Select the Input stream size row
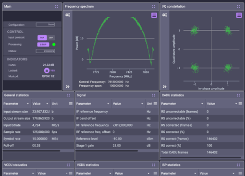245x176 pixels. tap(38, 112)
